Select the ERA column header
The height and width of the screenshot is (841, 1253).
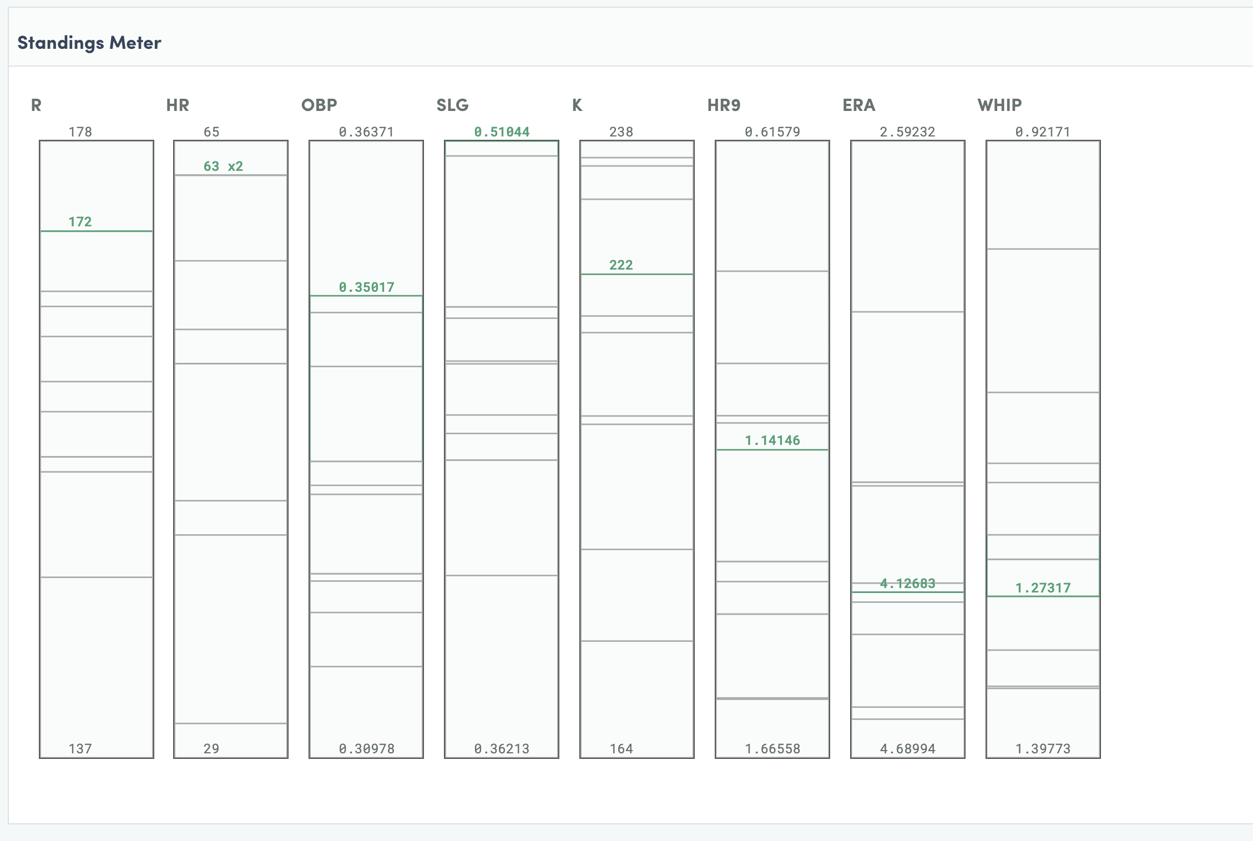point(858,105)
